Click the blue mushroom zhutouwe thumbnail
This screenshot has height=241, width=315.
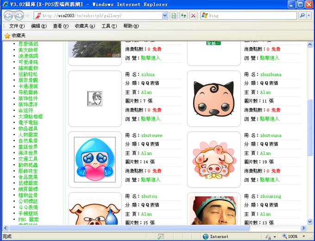95,159
